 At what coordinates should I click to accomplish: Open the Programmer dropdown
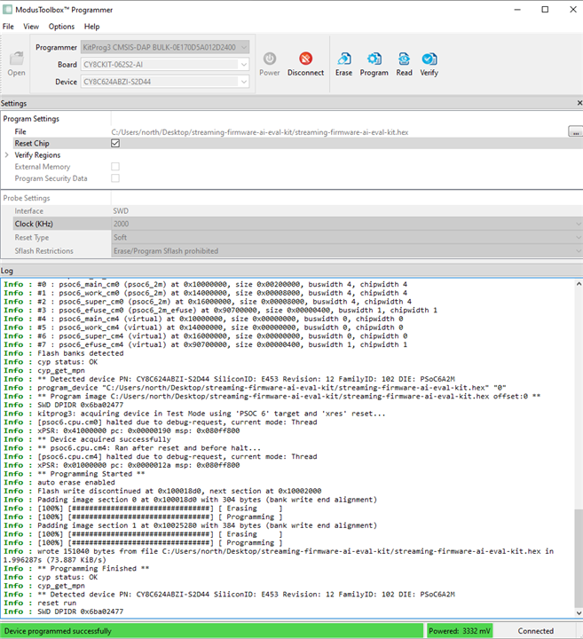pos(165,47)
